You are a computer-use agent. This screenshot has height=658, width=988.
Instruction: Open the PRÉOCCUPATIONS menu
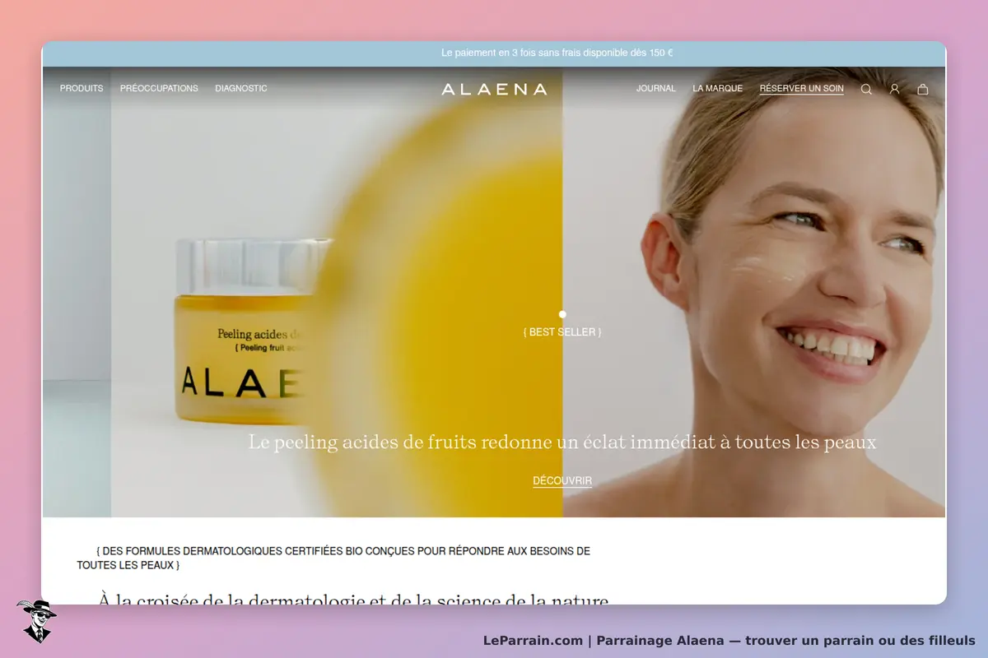point(159,88)
